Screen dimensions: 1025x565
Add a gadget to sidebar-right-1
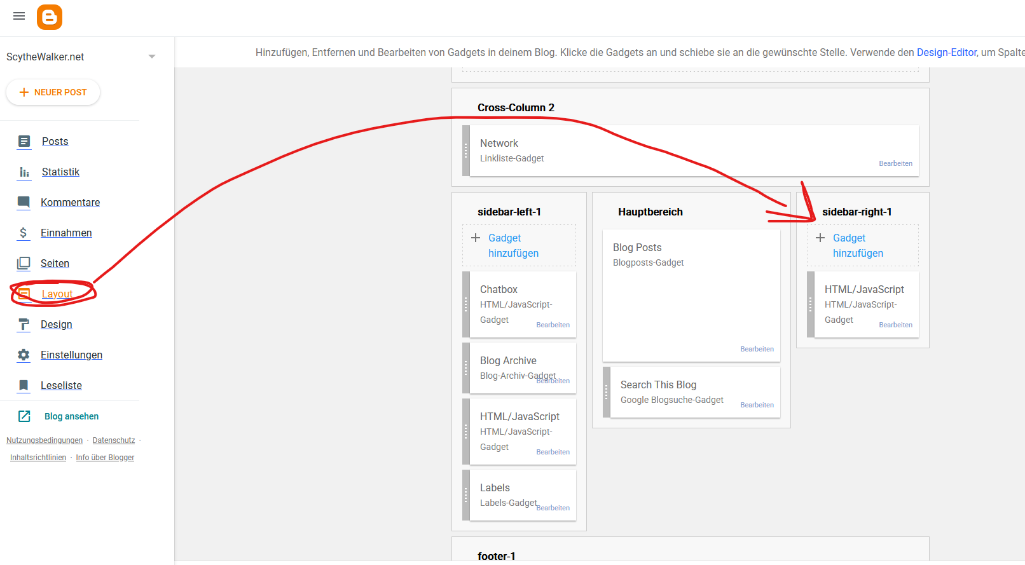(x=857, y=245)
